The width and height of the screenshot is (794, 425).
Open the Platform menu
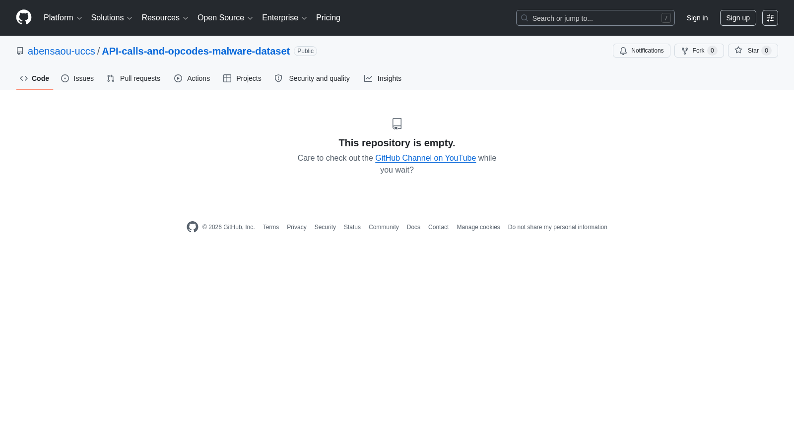click(63, 18)
